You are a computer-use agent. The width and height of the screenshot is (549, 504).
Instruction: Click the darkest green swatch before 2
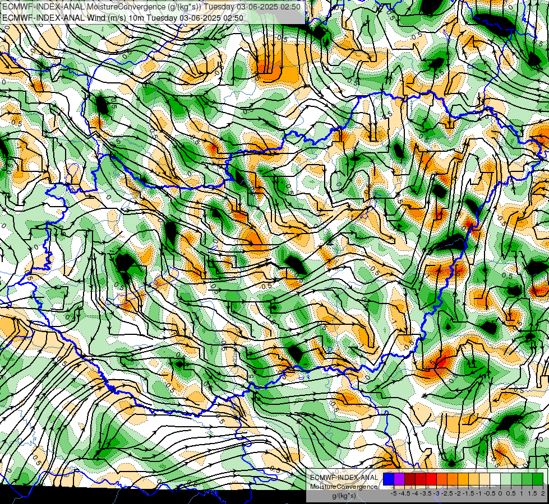[537, 479]
